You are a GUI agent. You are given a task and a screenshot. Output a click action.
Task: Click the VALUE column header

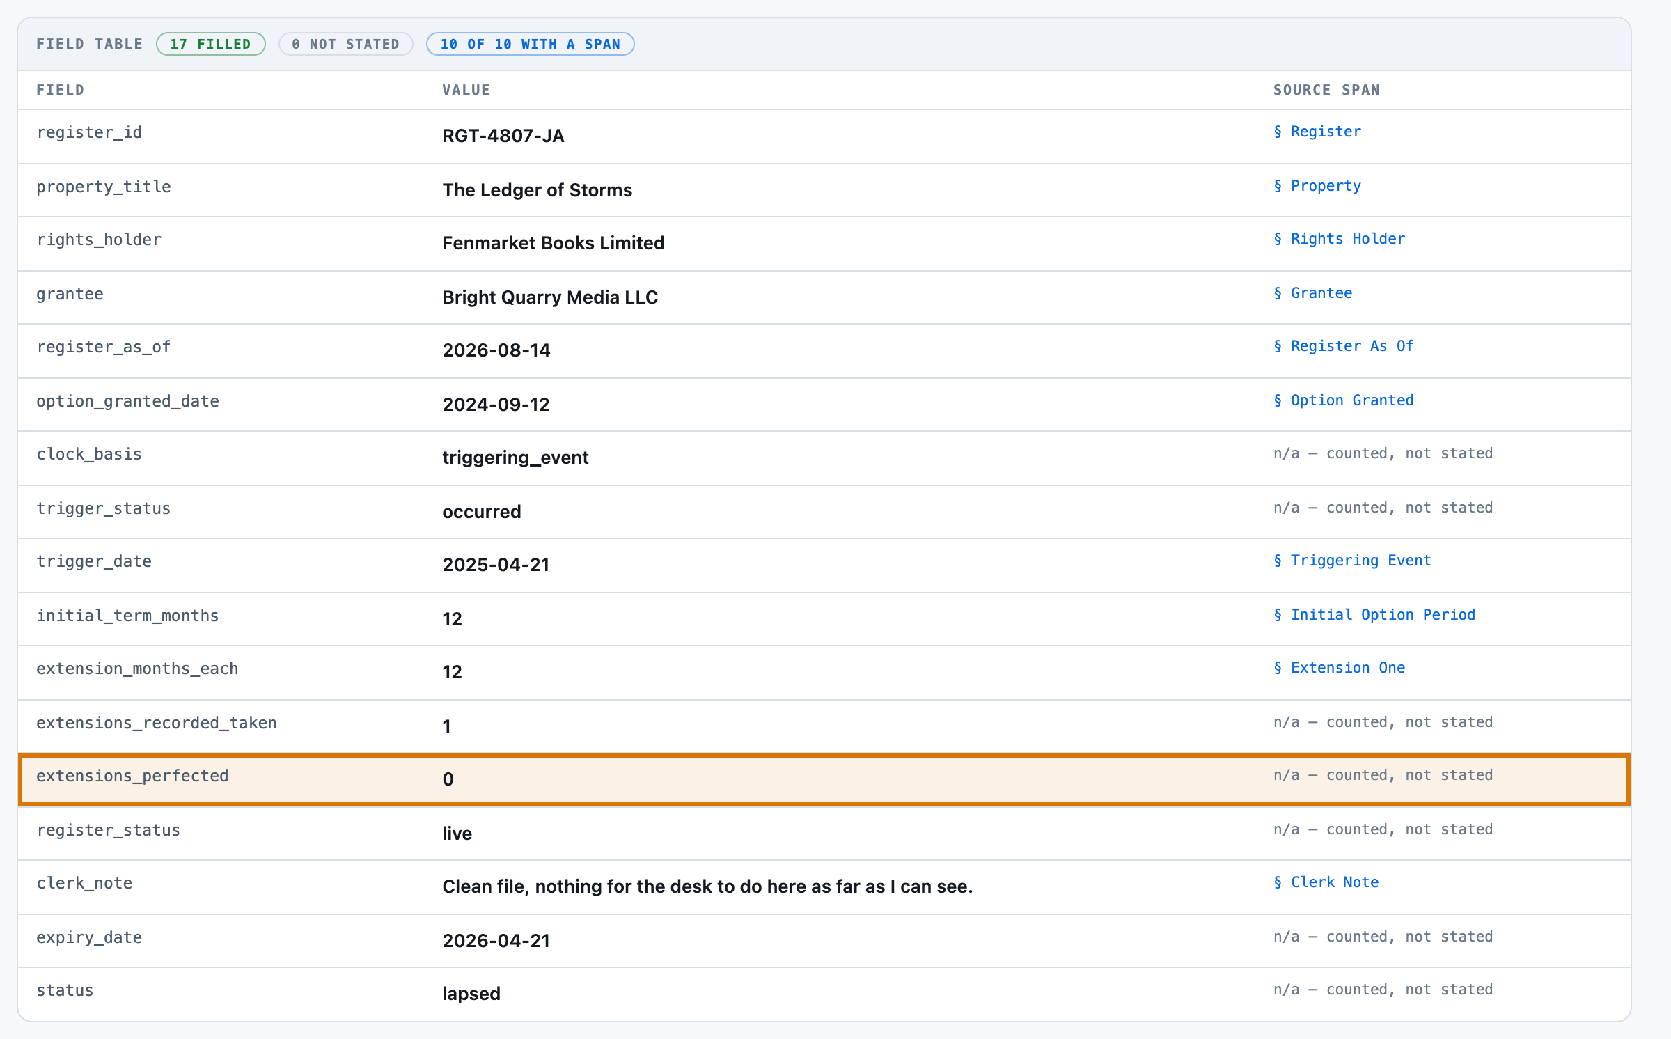click(466, 90)
